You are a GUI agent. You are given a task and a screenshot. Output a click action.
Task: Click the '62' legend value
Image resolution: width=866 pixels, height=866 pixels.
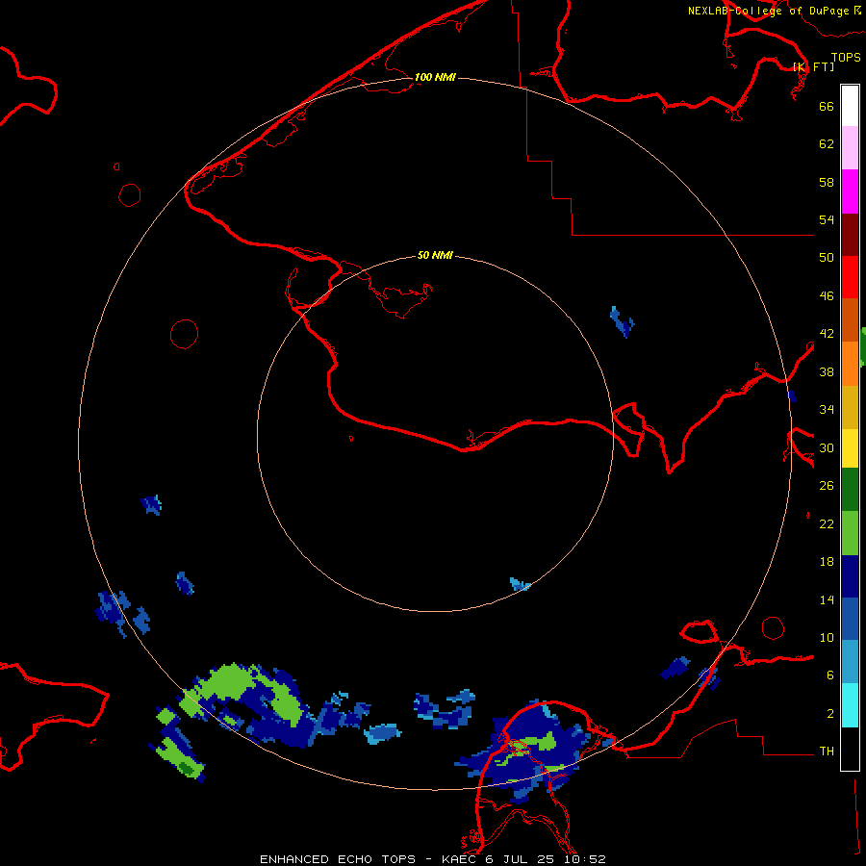(827, 144)
